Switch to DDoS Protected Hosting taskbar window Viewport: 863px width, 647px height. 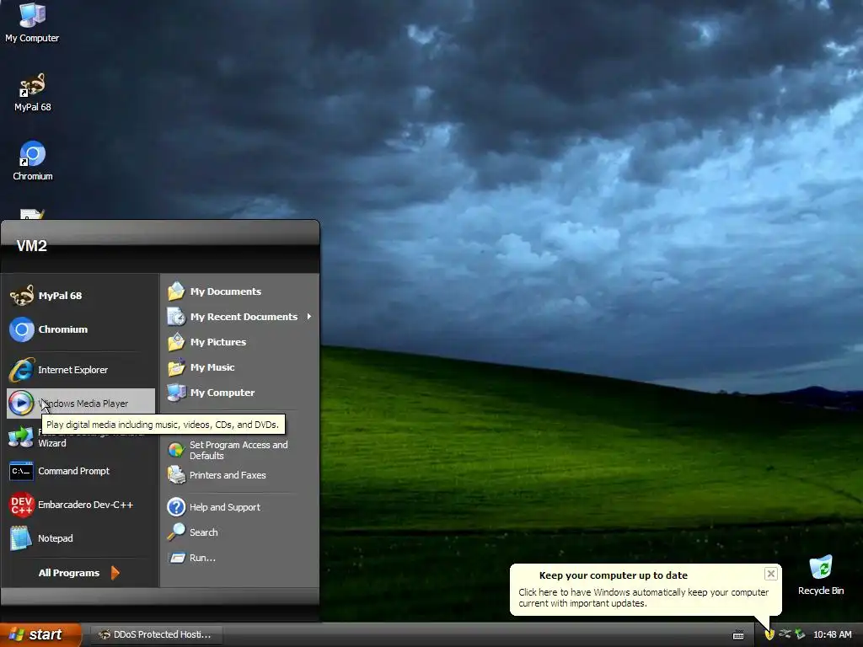click(x=155, y=634)
